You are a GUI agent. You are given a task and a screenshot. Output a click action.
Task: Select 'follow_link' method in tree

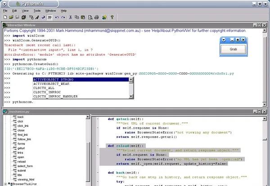click(24, 139)
